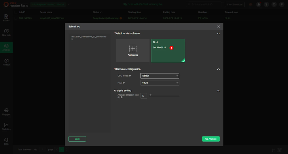Click scene name maya2018_mtoa3202.ma
Image resolution: width=288 pixels, height=154 pixels.
52,18
